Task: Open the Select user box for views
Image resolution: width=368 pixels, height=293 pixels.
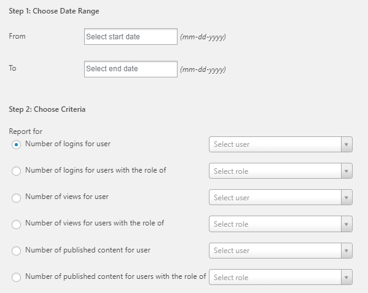Action: (281, 197)
